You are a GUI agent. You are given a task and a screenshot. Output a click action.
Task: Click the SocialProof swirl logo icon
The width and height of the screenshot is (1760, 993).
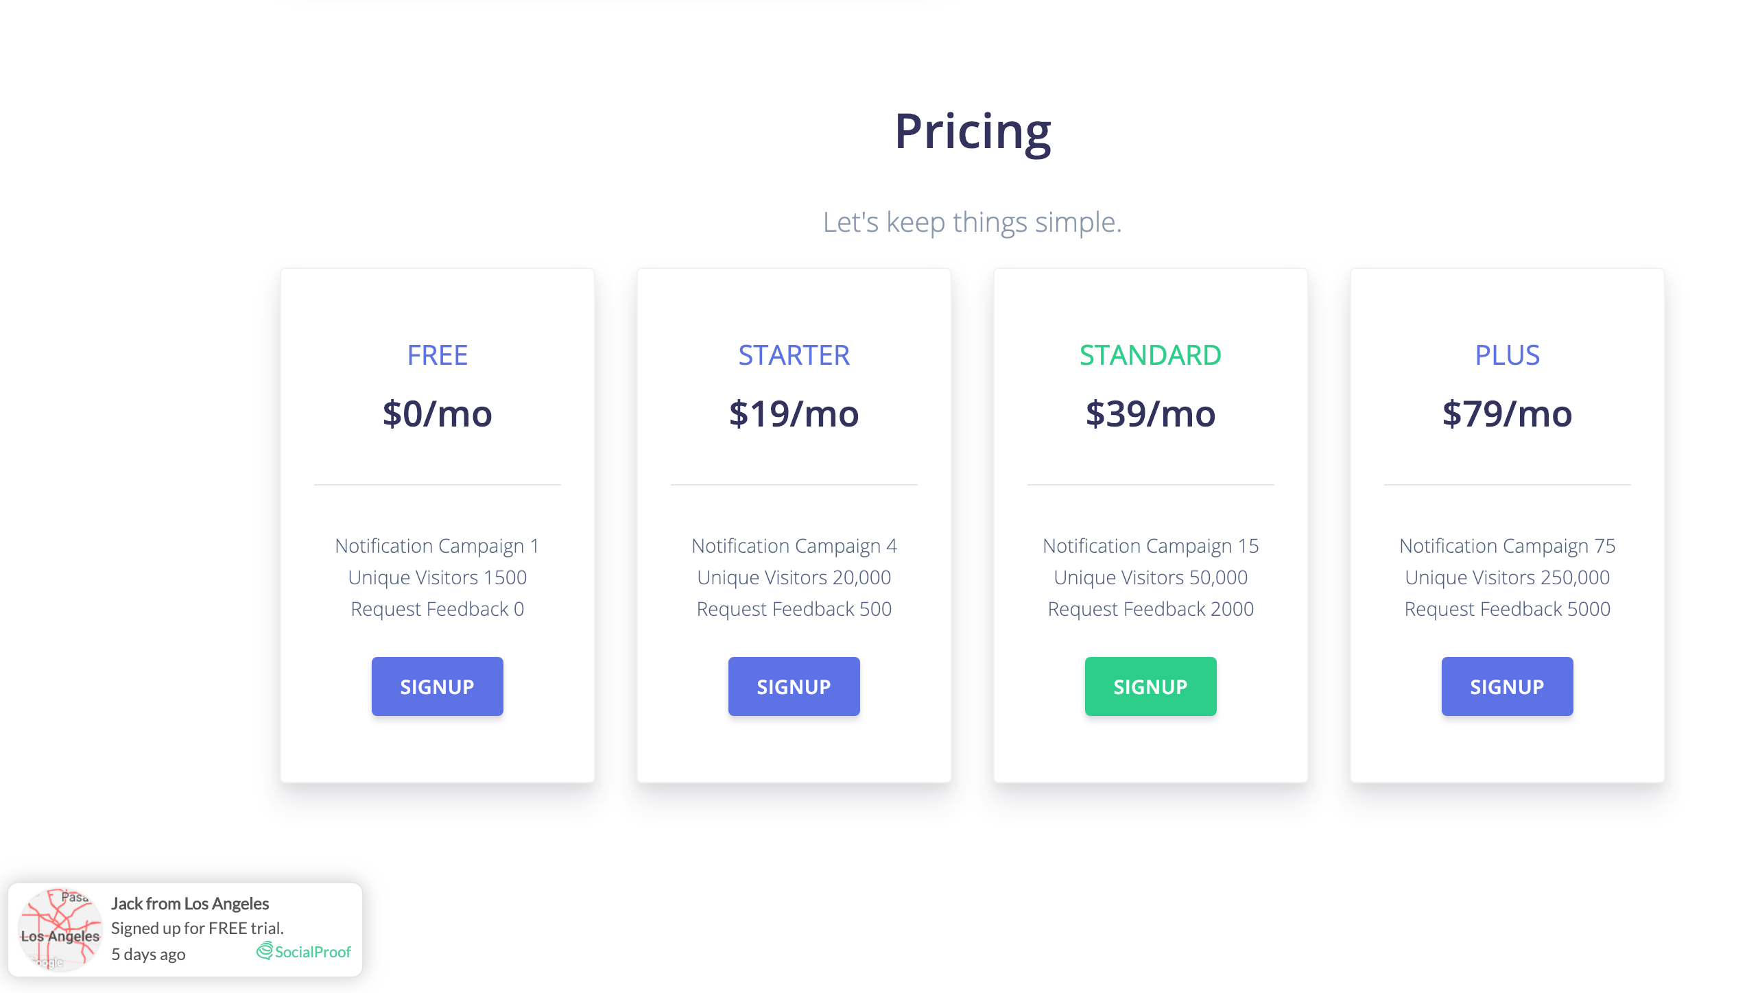coord(265,950)
